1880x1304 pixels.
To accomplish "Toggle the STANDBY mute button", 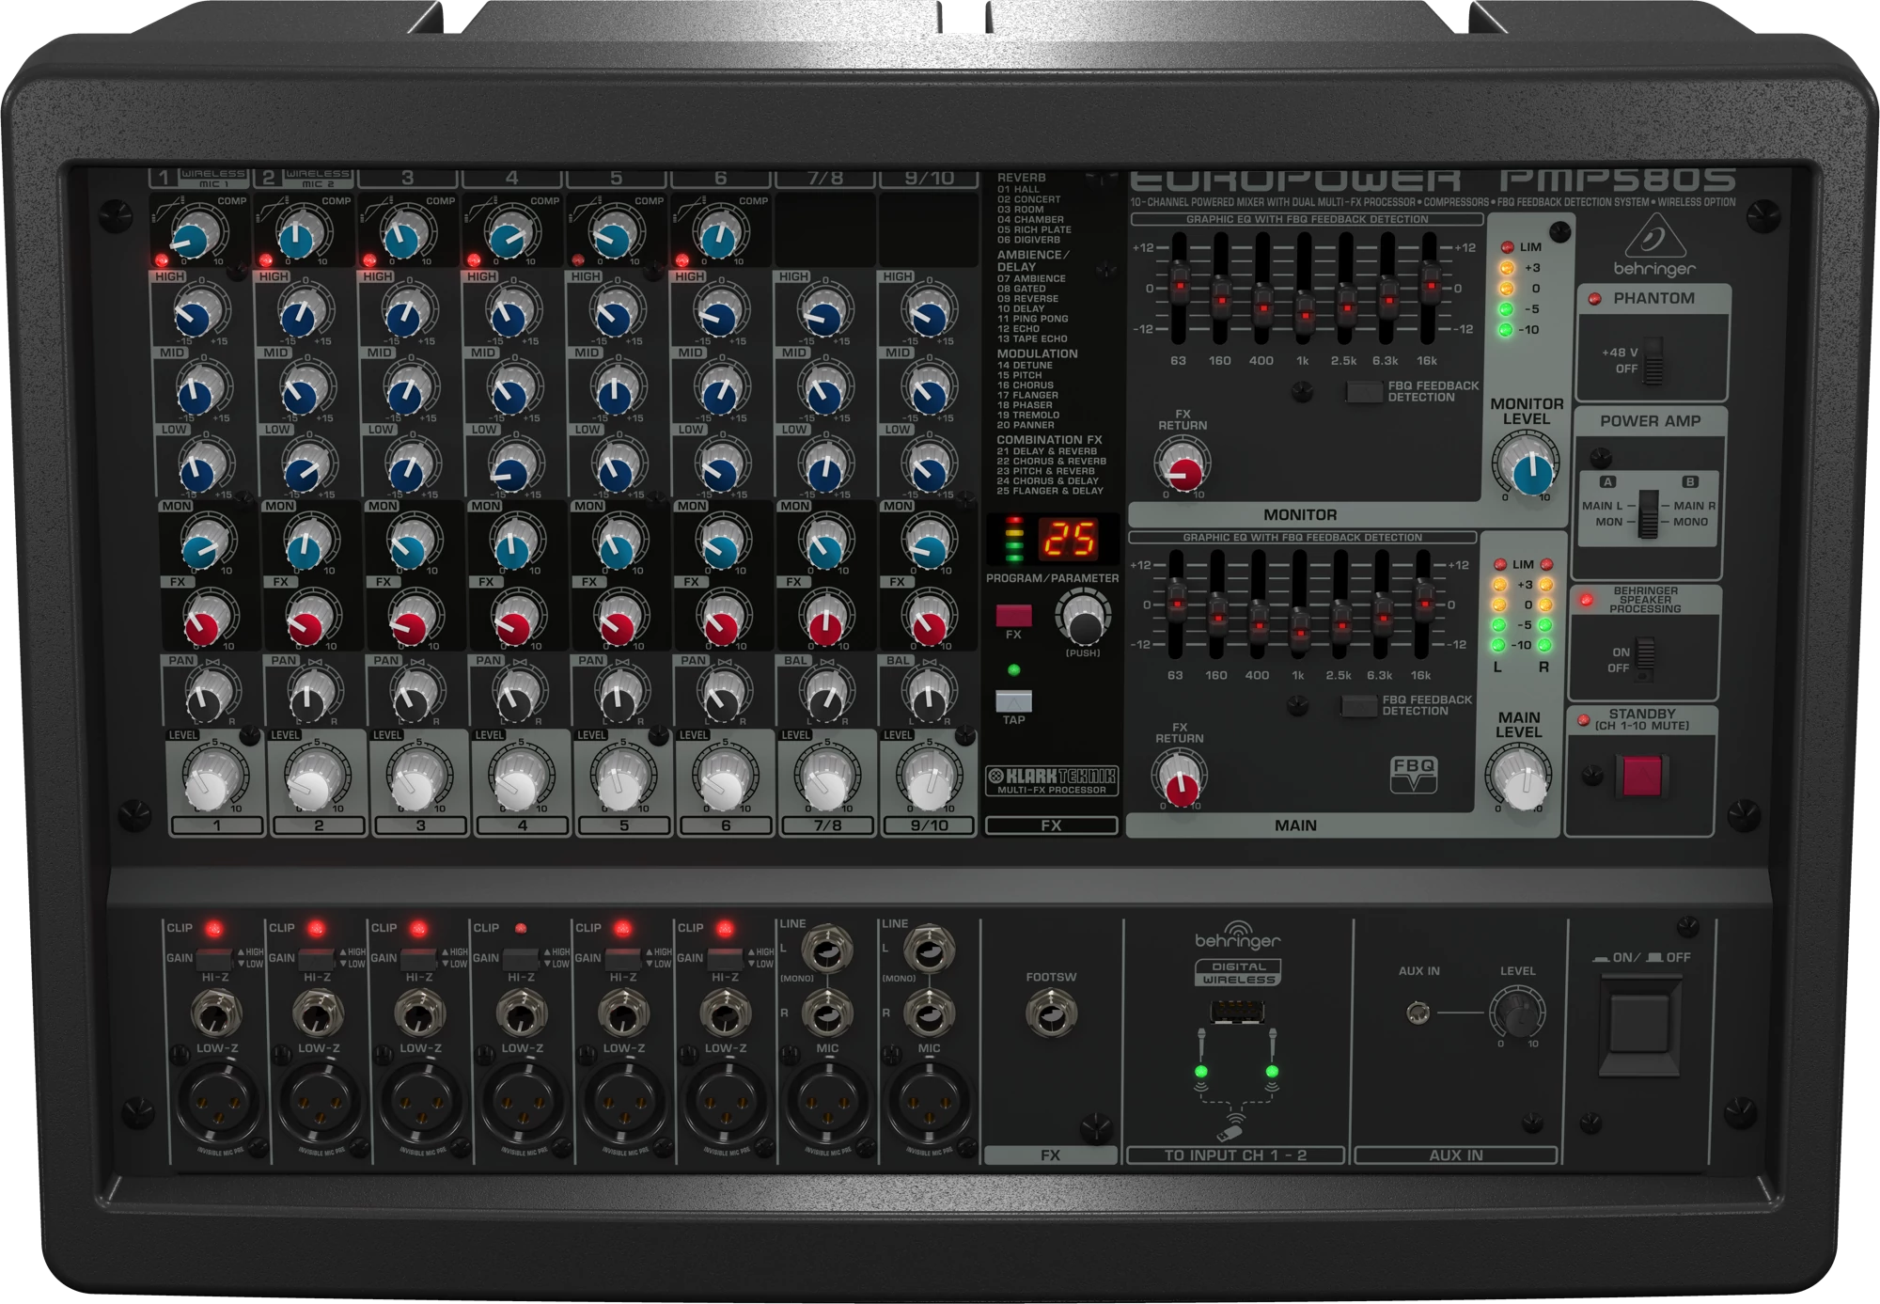I will tap(1641, 777).
